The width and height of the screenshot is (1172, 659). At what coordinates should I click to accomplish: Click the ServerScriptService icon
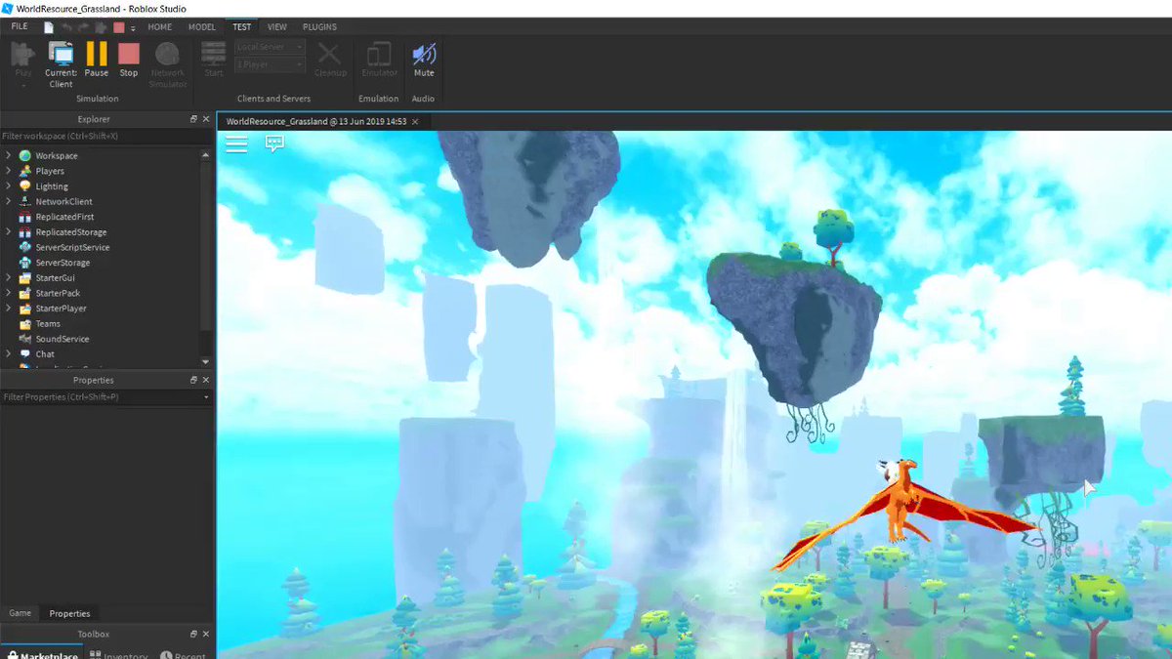(25, 247)
